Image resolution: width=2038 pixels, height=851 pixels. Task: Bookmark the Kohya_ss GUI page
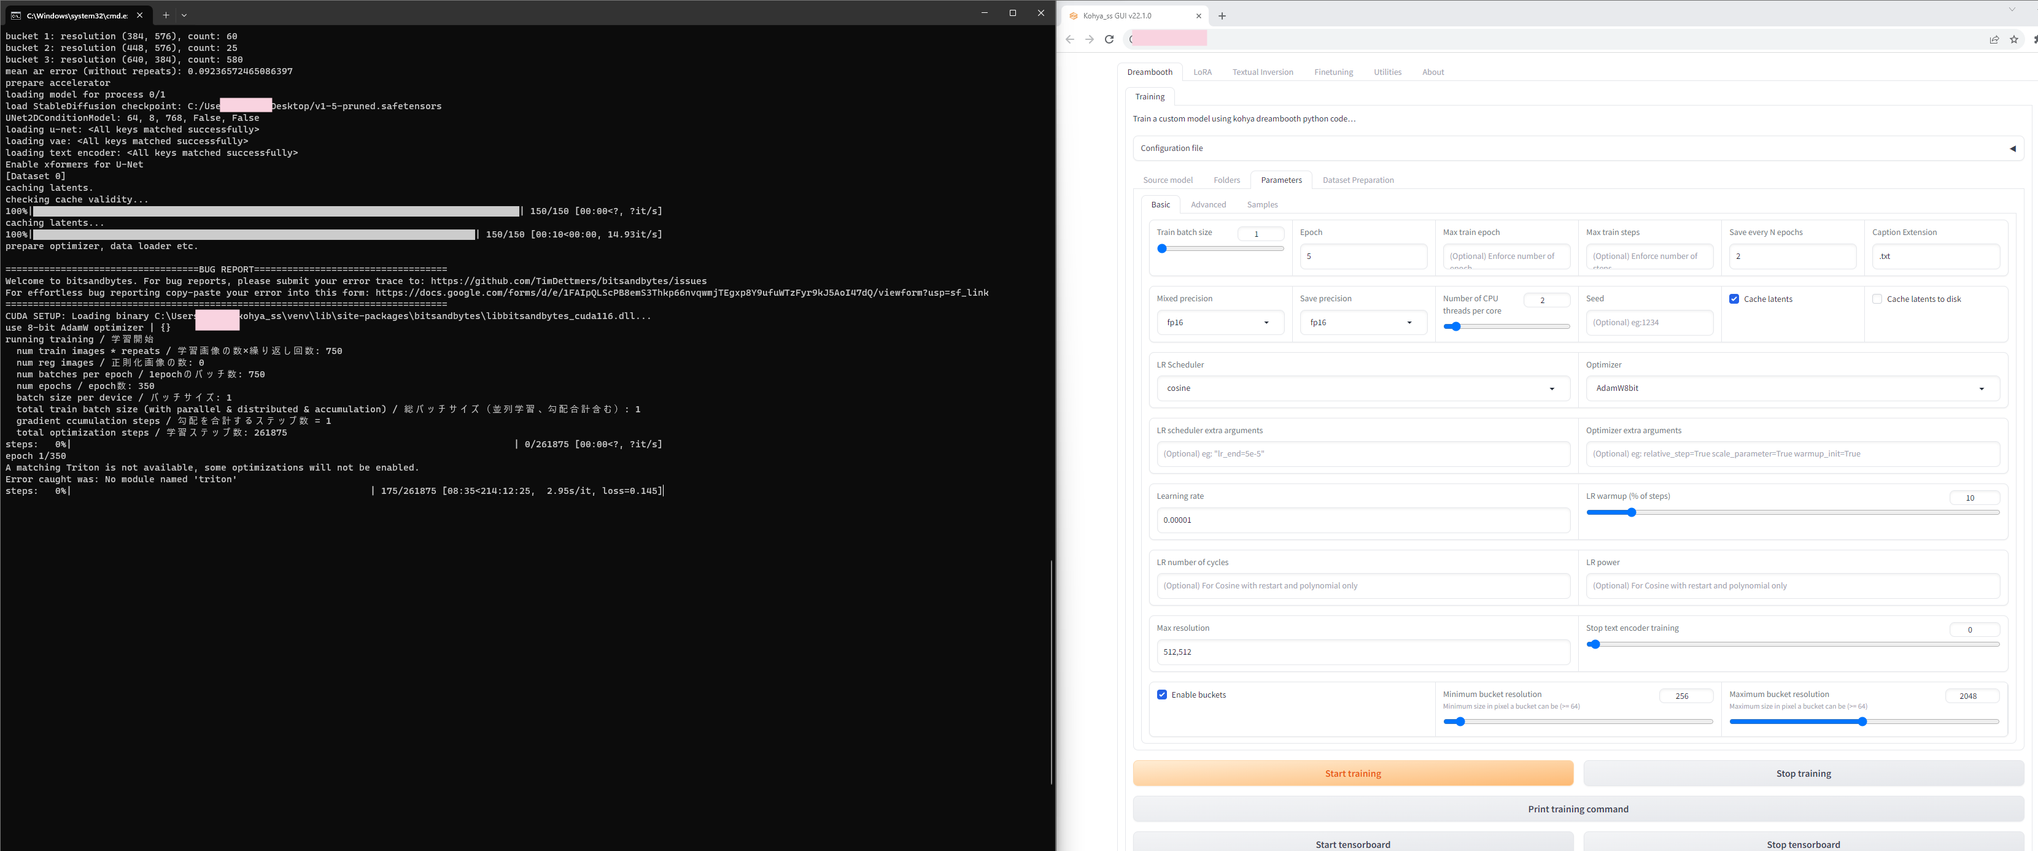click(2014, 39)
